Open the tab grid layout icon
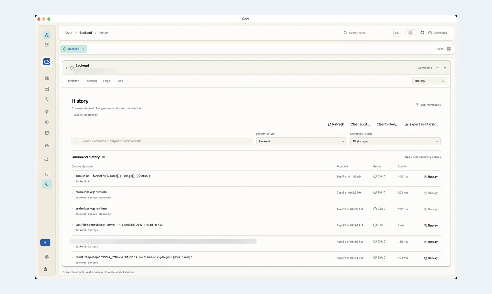This screenshot has height=294, width=492. tap(449, 49)
